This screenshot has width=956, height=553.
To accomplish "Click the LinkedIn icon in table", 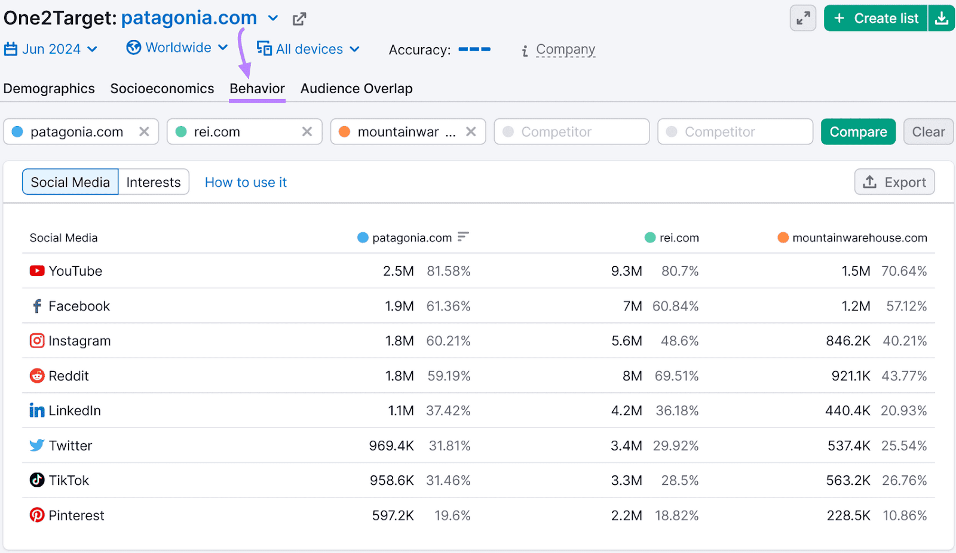I will click(x=37, y=410).
